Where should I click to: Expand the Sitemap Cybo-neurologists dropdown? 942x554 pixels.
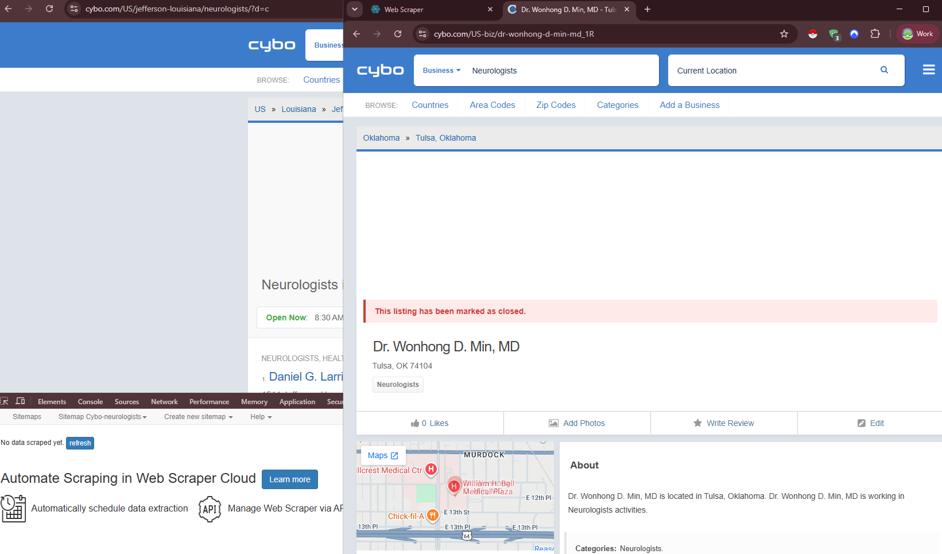tap(103, 417)
